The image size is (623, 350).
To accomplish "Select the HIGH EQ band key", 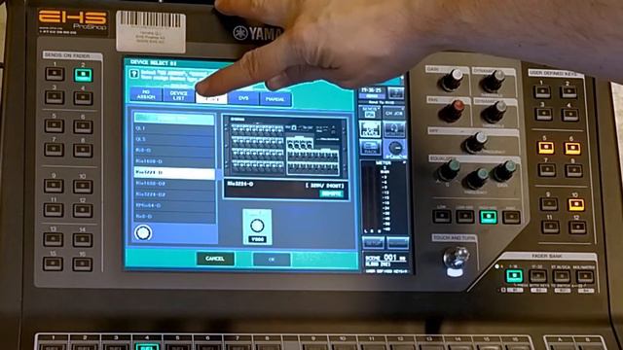I will click(x=511, y=217).
